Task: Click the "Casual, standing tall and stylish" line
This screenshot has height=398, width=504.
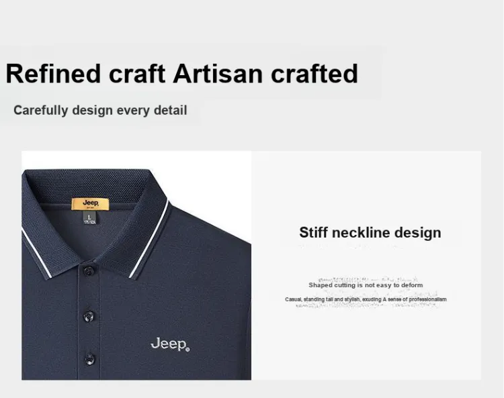Action: tap(366, 299)
